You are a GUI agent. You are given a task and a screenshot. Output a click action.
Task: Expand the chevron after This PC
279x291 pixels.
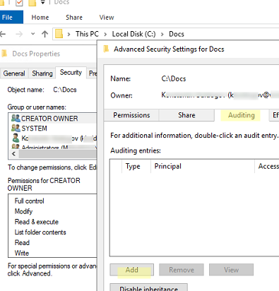point(105,35)
